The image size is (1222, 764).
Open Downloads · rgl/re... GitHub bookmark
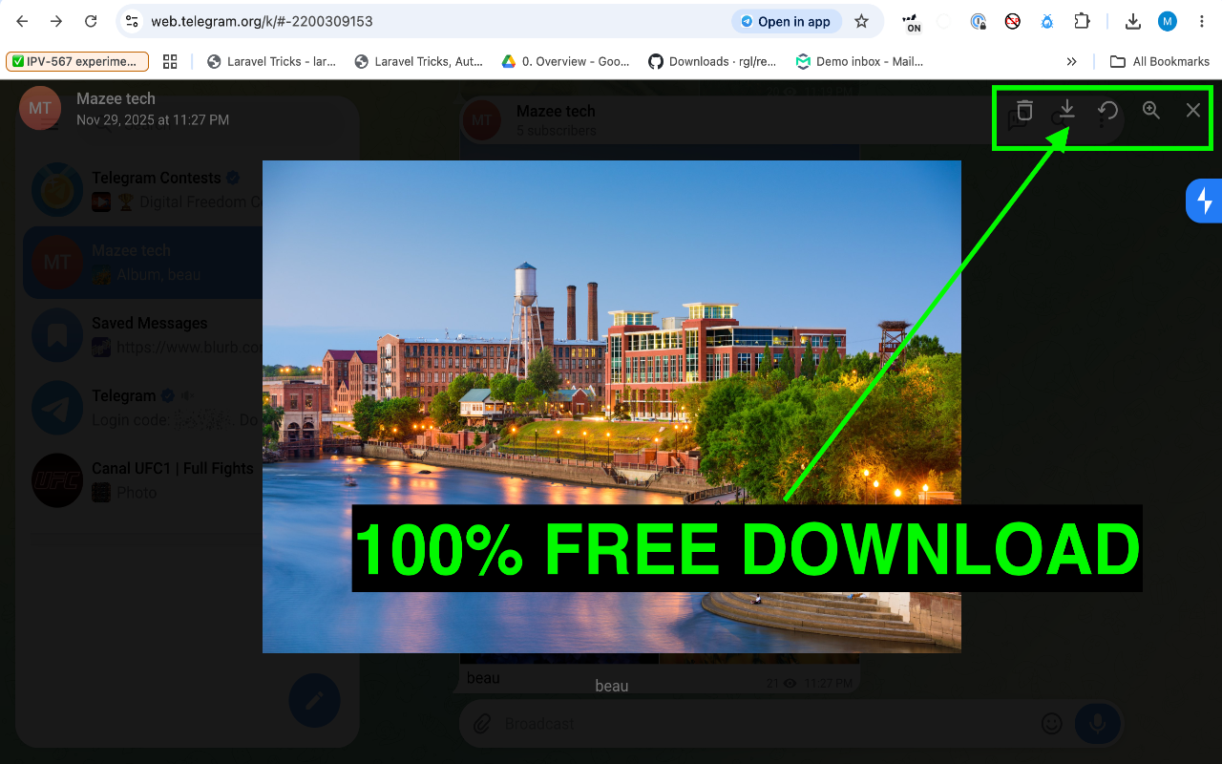(x=712, y=61)
